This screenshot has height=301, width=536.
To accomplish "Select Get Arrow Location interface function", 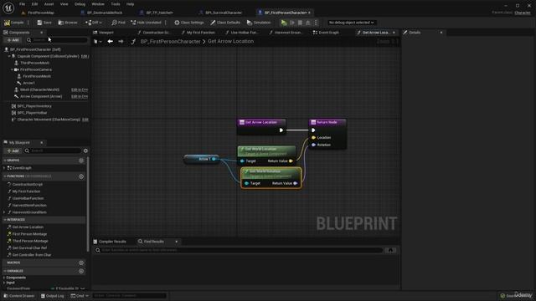I will tap(28, 227).
